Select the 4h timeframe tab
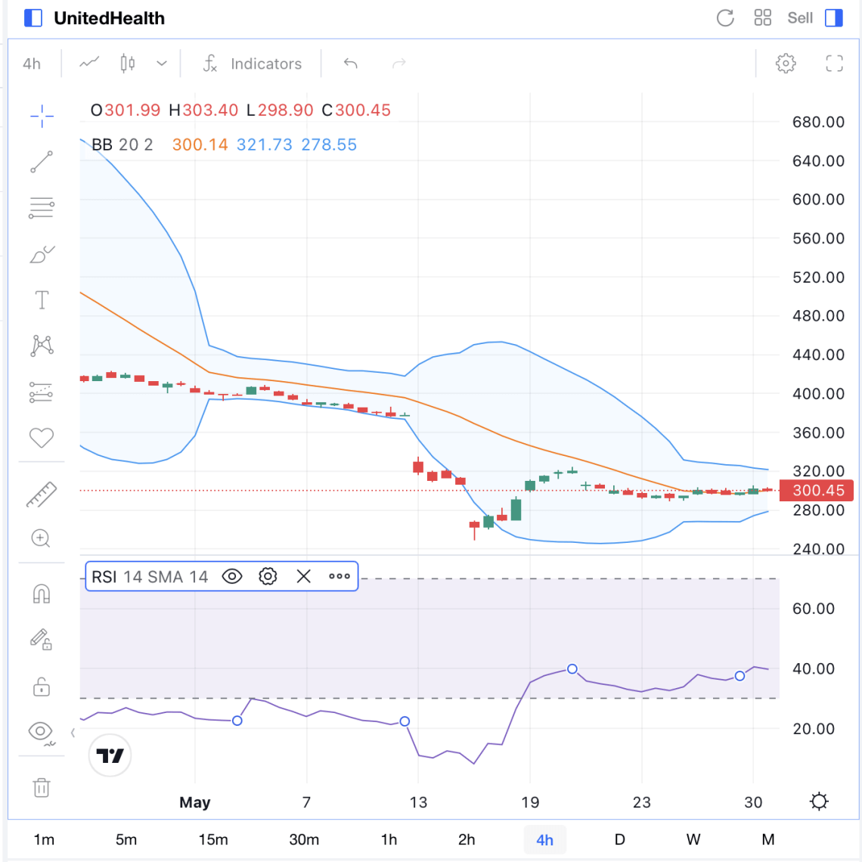The height and width of the screenshot is (862, 862). (x=544, y=839)
